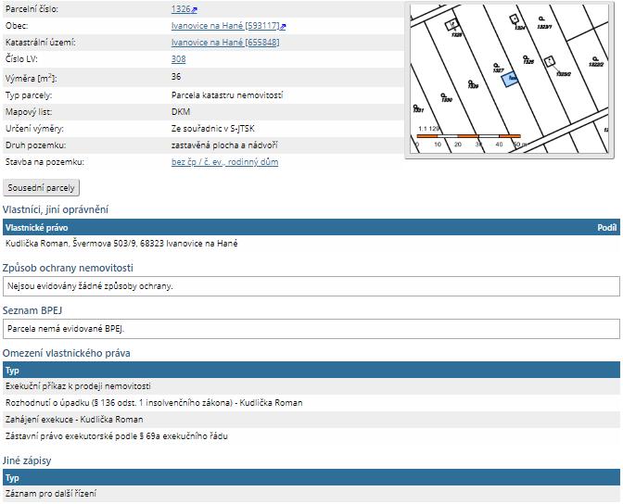The width and height of the screenshot is (623, 504).
Task: Open parcel number 1326 link
Action: click(x=181, y=9)
